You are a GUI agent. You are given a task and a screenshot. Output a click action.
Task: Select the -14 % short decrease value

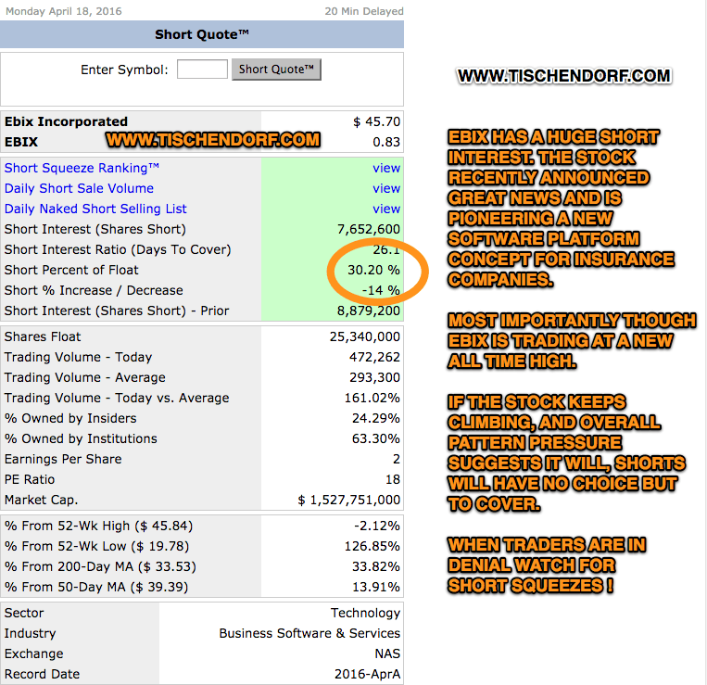pyautogui.click(x=381, y=290)
